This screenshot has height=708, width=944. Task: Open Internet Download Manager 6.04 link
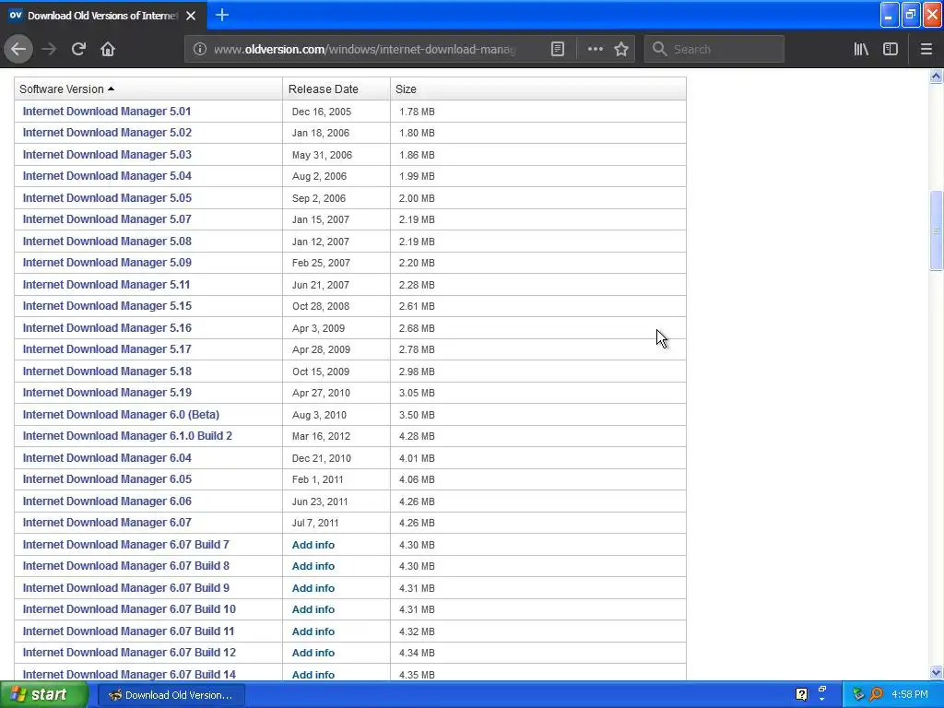click(x=107, y=458)
